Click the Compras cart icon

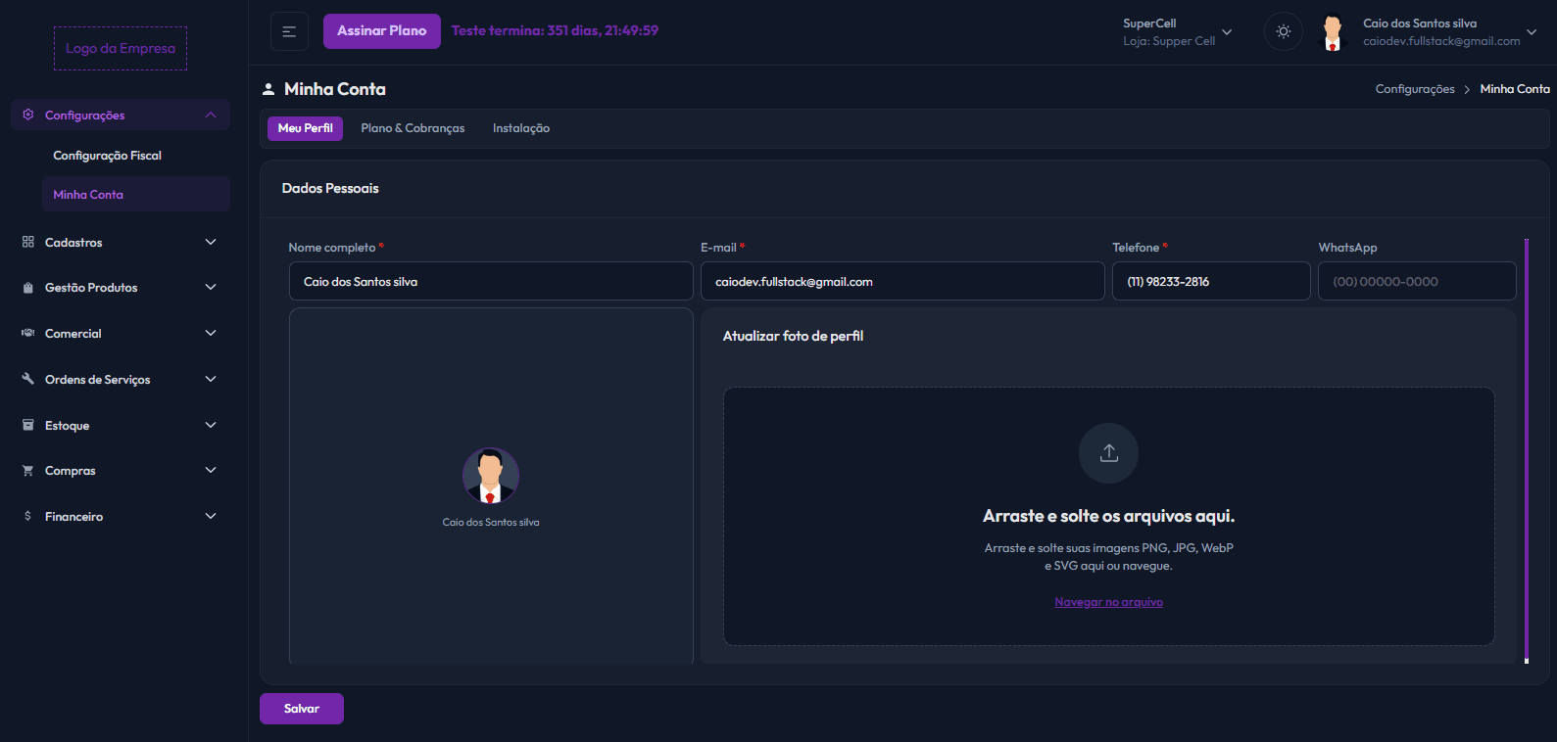(27, 471)
